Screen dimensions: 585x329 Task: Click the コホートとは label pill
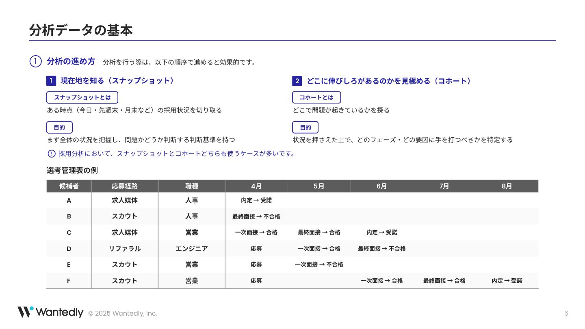316,97
